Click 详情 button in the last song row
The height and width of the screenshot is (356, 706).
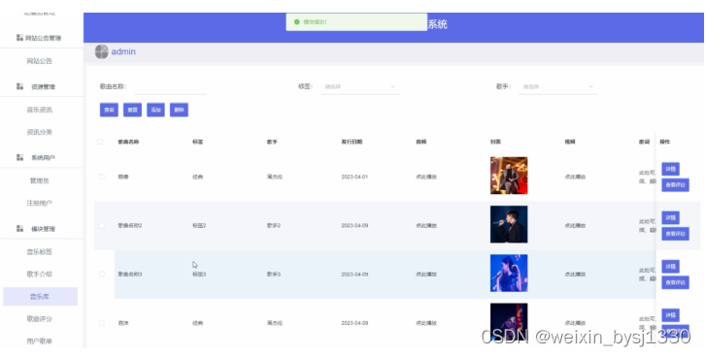point(670,314)
